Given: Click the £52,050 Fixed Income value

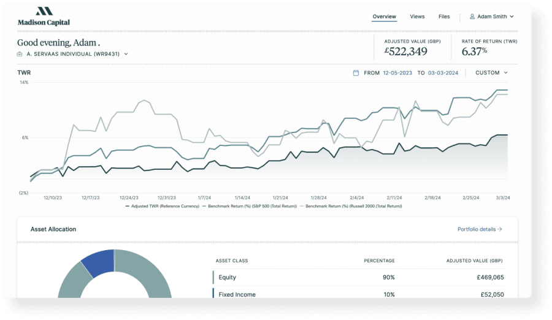Looking at the screenshot, I should coord(492,294).
